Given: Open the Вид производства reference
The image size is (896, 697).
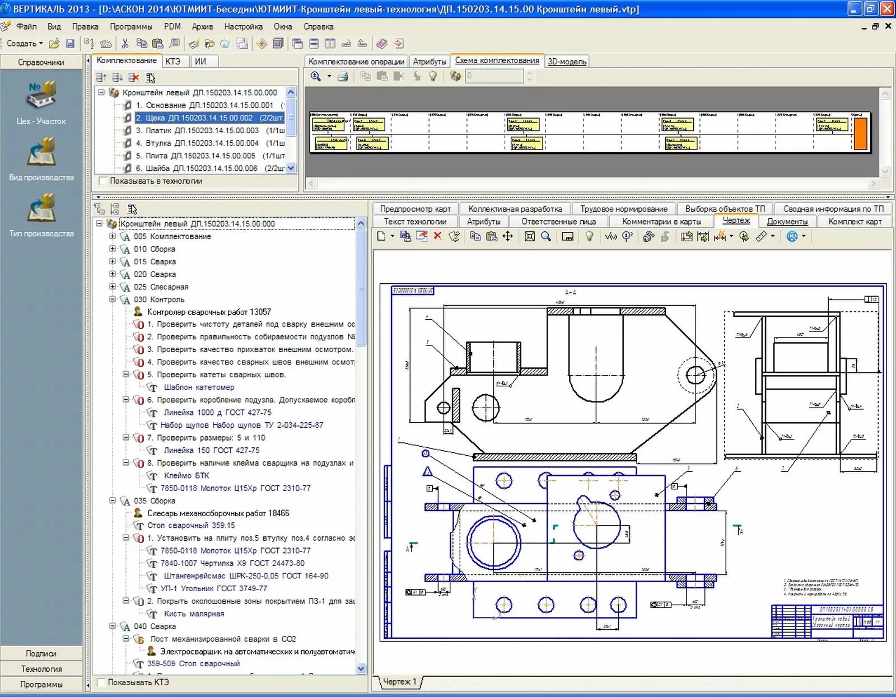Looking at the screenshot, I should [x=41, y=159].
